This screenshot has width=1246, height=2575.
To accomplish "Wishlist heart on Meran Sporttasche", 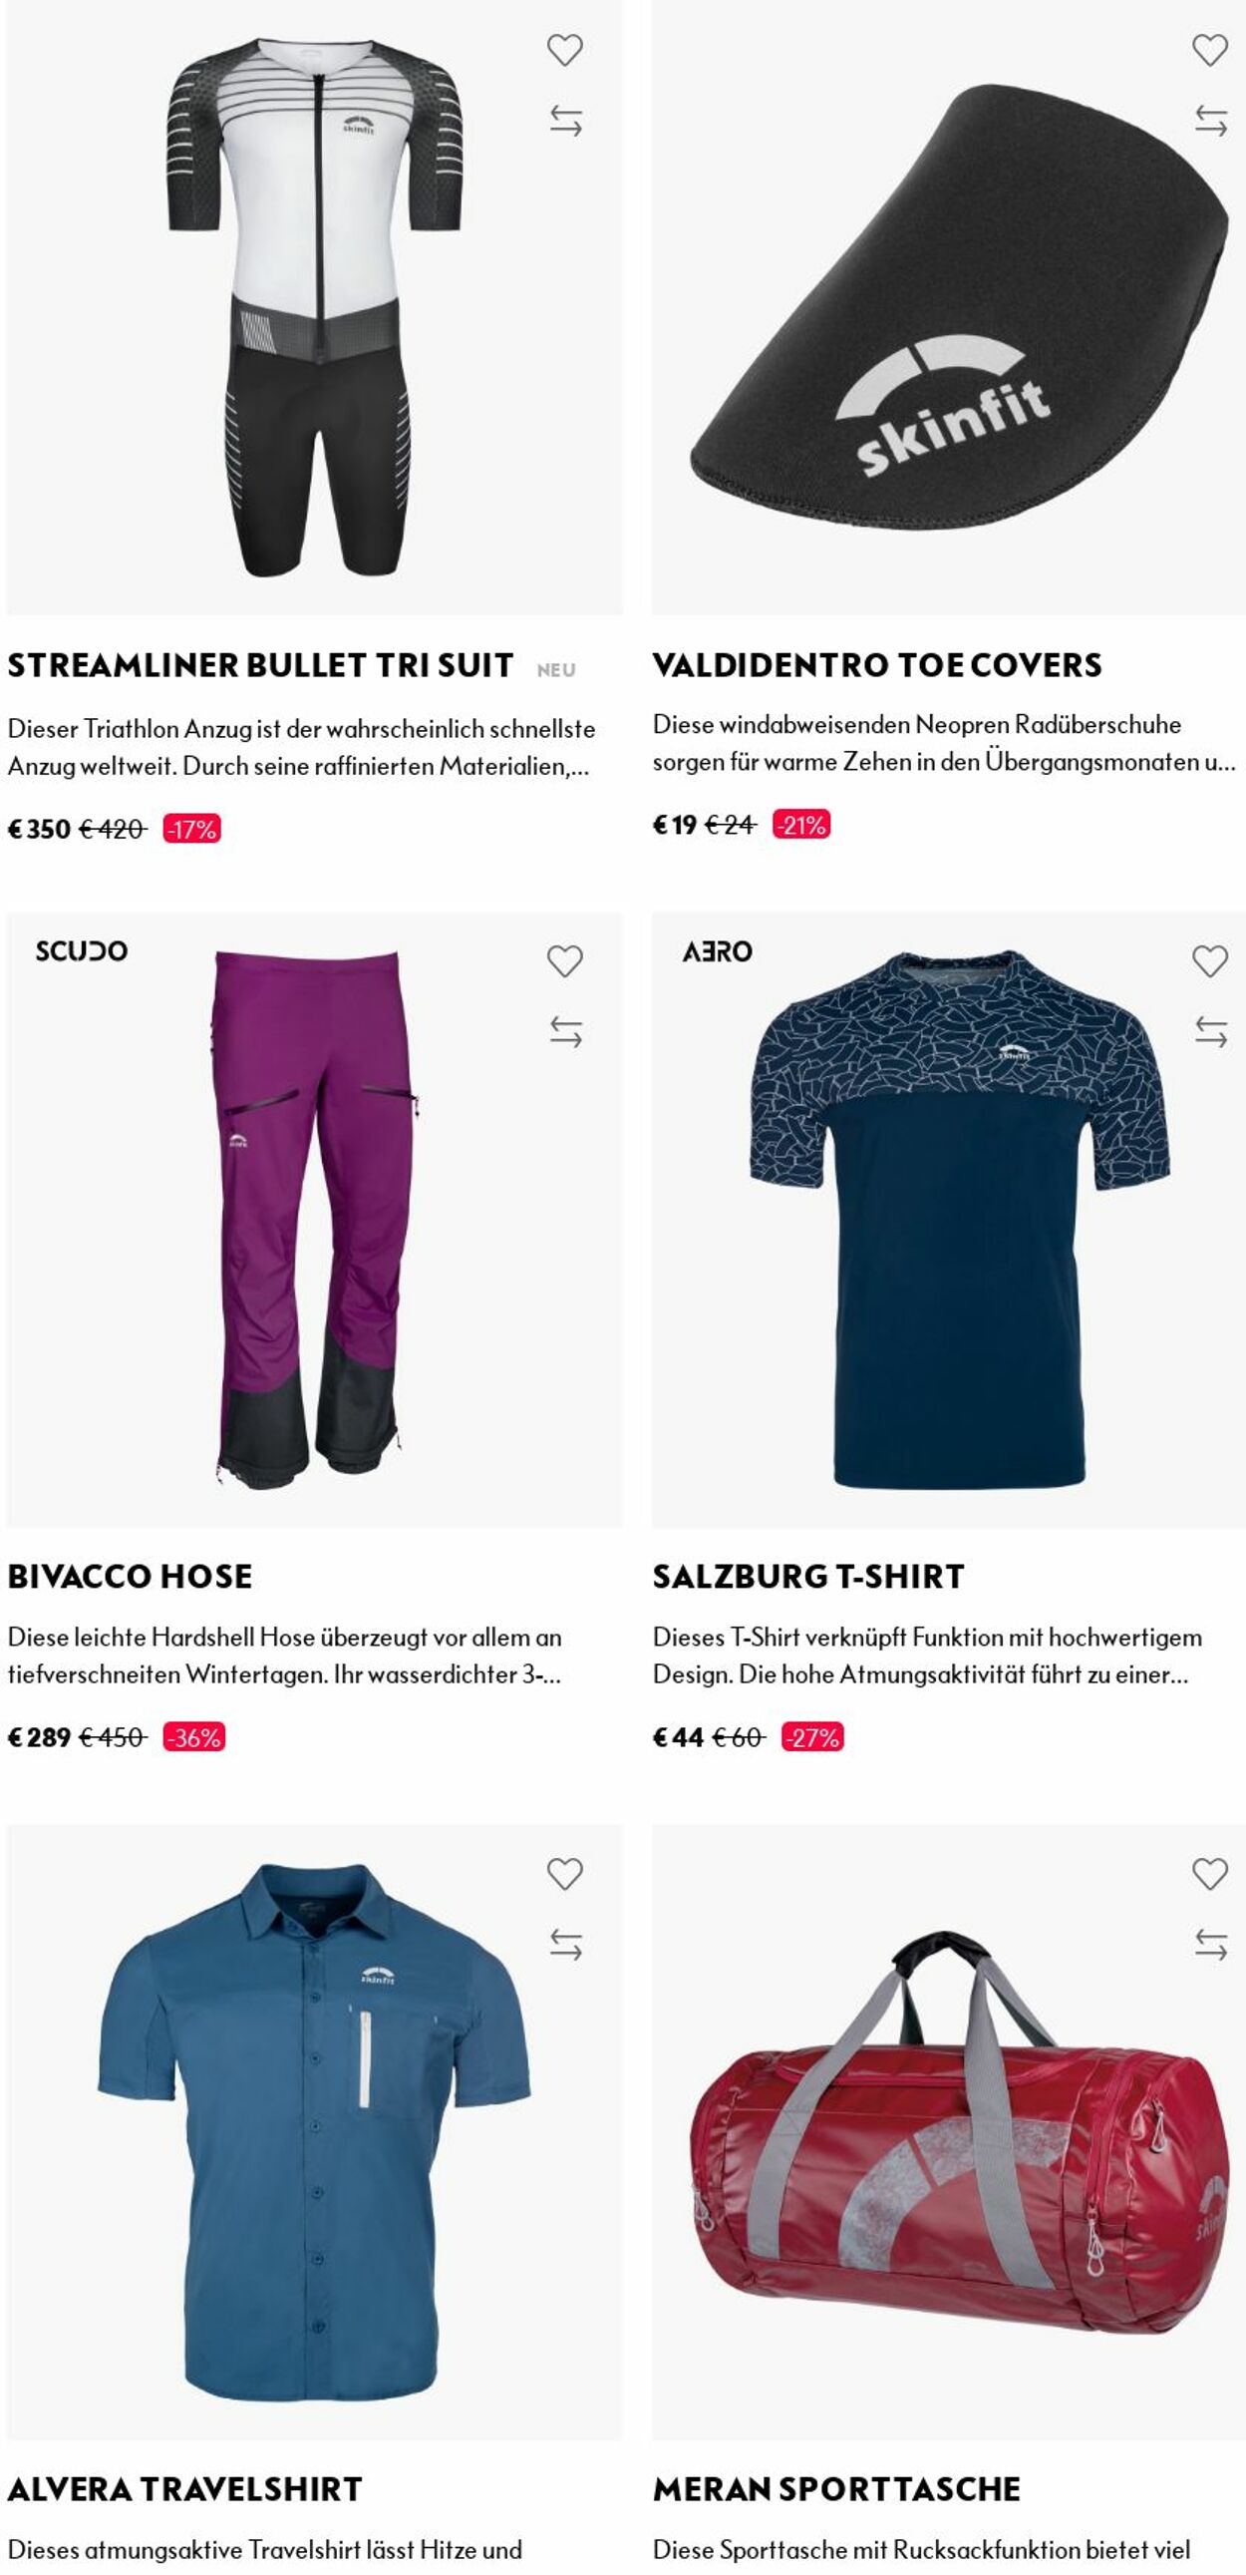I will (x=1210, y=1874).
